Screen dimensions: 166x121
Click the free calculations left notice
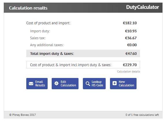tap(142, 115)
